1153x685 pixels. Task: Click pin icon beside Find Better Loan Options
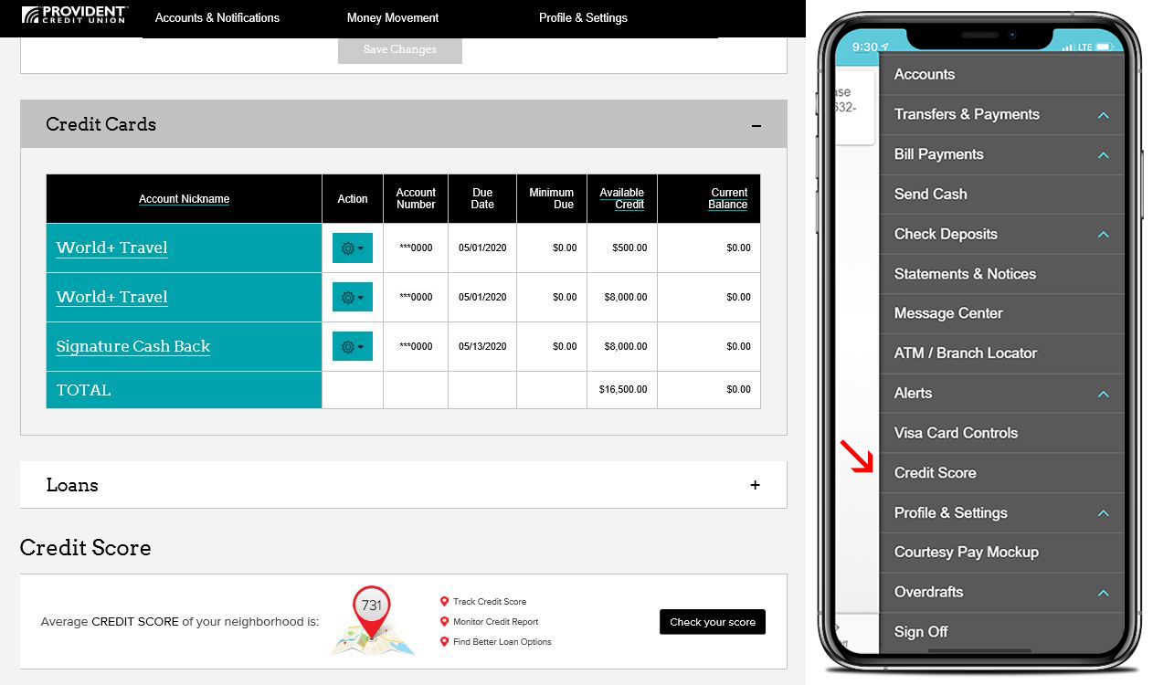point(445,641)
